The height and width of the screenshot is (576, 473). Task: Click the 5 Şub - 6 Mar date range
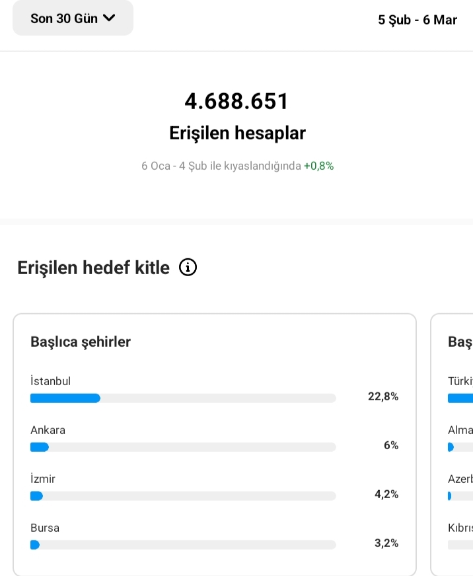[417, 20]
